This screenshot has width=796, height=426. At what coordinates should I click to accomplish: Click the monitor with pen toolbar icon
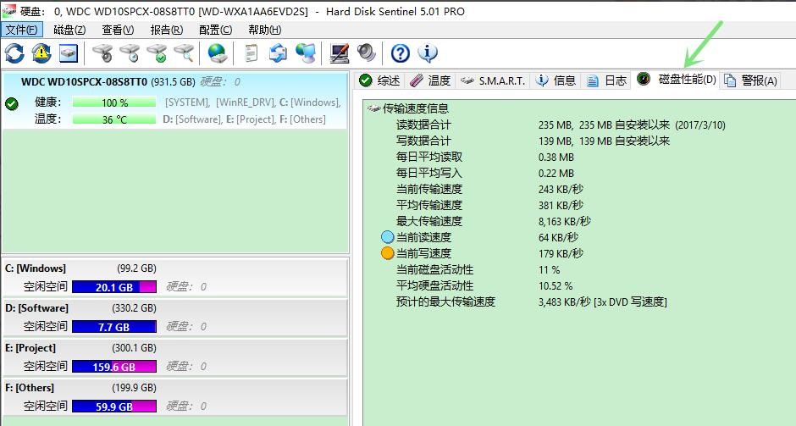point(339,53)
